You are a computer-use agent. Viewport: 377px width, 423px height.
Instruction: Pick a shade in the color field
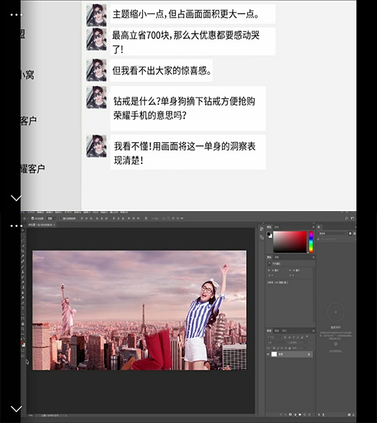290,242
